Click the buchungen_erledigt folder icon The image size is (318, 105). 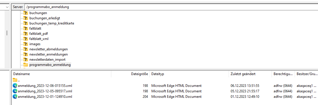point(26,18)
